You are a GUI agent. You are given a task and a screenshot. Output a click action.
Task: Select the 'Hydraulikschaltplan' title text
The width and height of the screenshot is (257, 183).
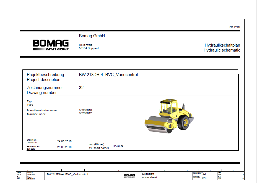(222, 45)
